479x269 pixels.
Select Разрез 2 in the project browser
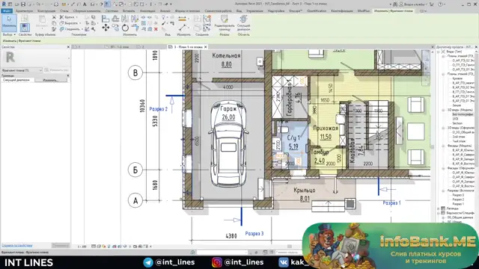tap(458, 200)
